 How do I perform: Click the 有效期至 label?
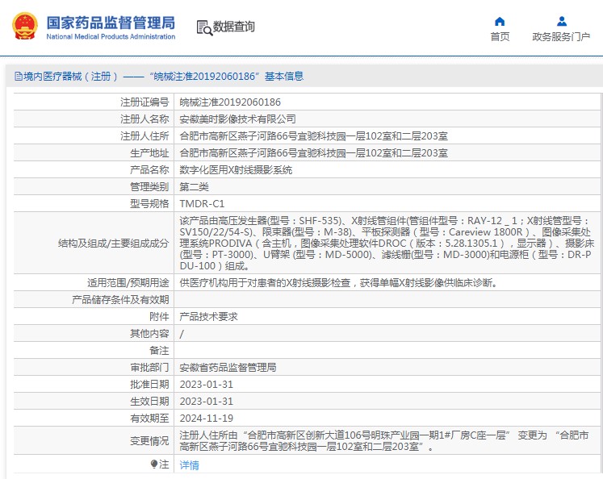click(x=149, y=418)
